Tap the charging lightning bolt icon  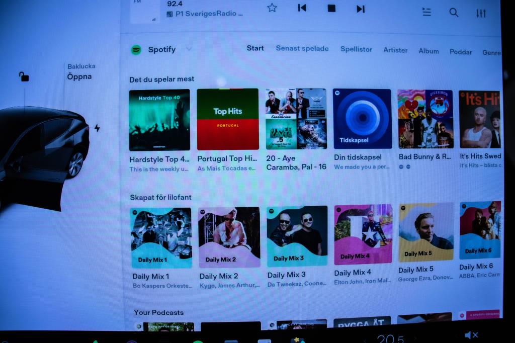[97, 128]
